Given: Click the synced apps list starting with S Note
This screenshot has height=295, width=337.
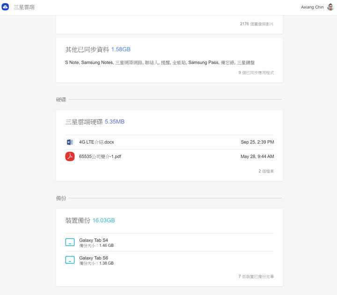Looking at the screenshot, I should (160, 63).
